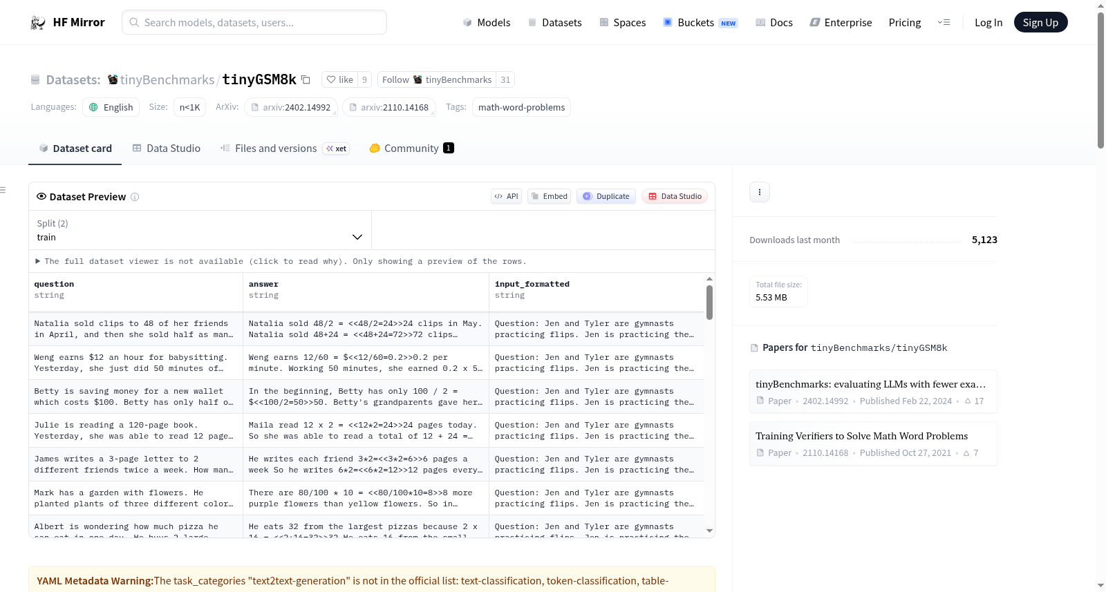Click the HF Mirror logo icon

[38, 23]
